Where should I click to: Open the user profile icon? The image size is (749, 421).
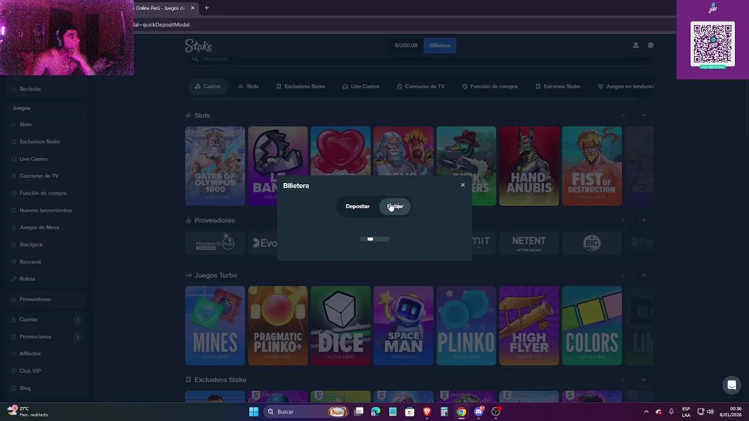(x=635, y=45)
